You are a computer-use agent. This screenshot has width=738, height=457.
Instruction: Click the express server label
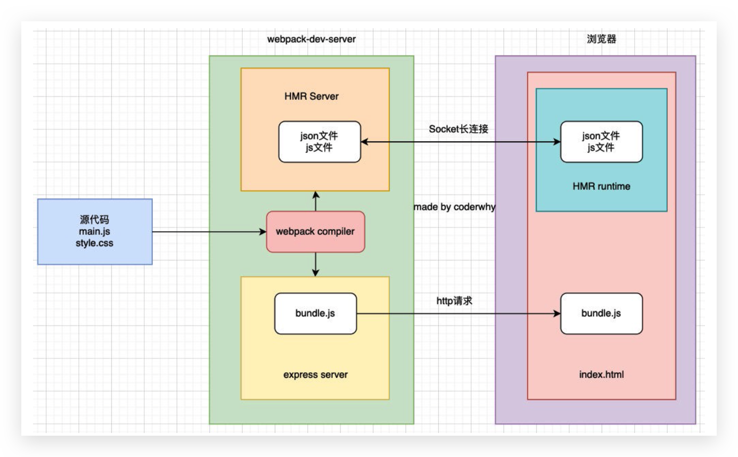coord(315,374)
